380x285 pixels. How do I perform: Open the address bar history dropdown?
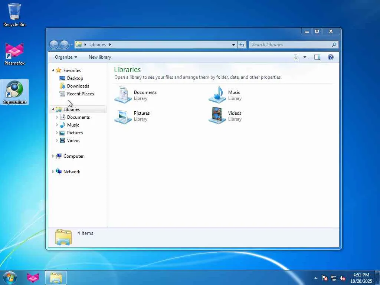tap(233, 45)
